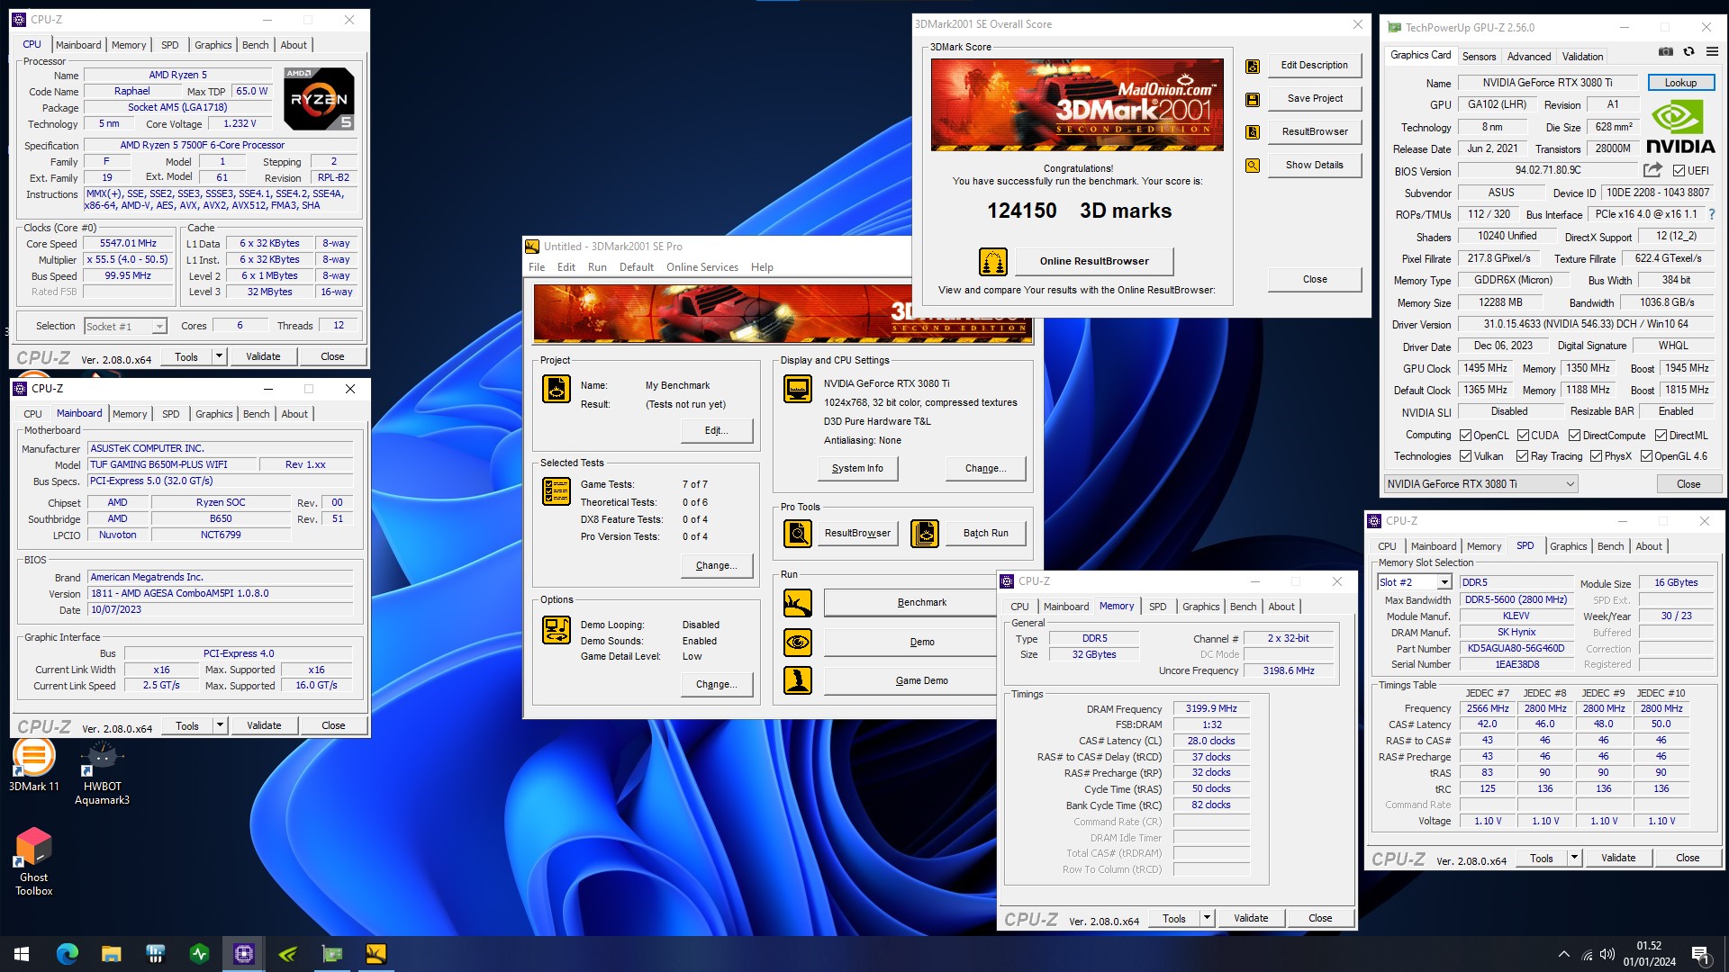The height and width of the screenshot is (972, 1729).
Task: Click the Lookup button in GPU-Z
Action: click(1680, 83)
